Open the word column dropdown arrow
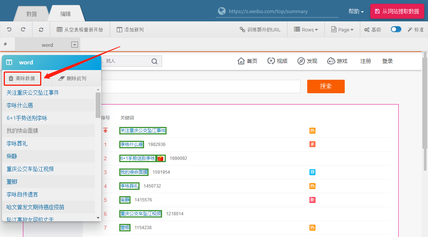Screen dimensions: 428x237 (75, 45)
